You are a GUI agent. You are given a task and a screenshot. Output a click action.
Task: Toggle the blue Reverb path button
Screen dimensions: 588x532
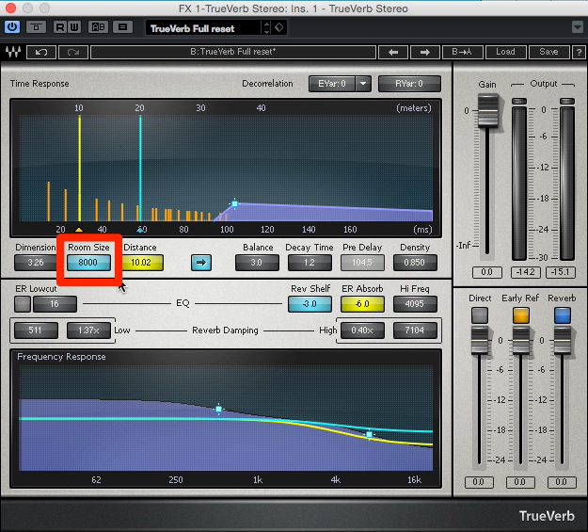point(562,315)
